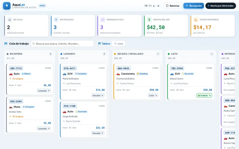Click the GTQ-4471 plate tag

[70, 68]
